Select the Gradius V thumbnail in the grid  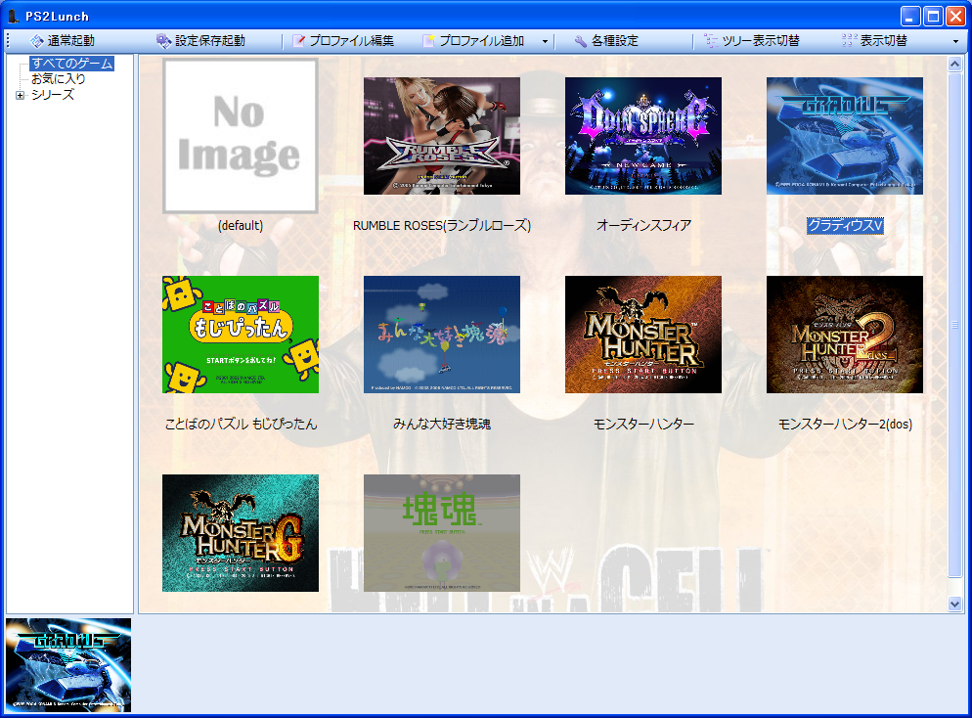[x=845, y=136]
